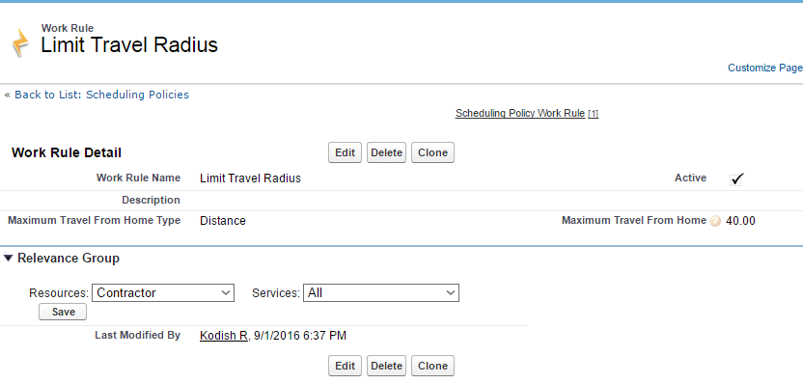Viewport: 803px width, 384px height.
Task: Click the top Clone button
Action: coord(432,152)
